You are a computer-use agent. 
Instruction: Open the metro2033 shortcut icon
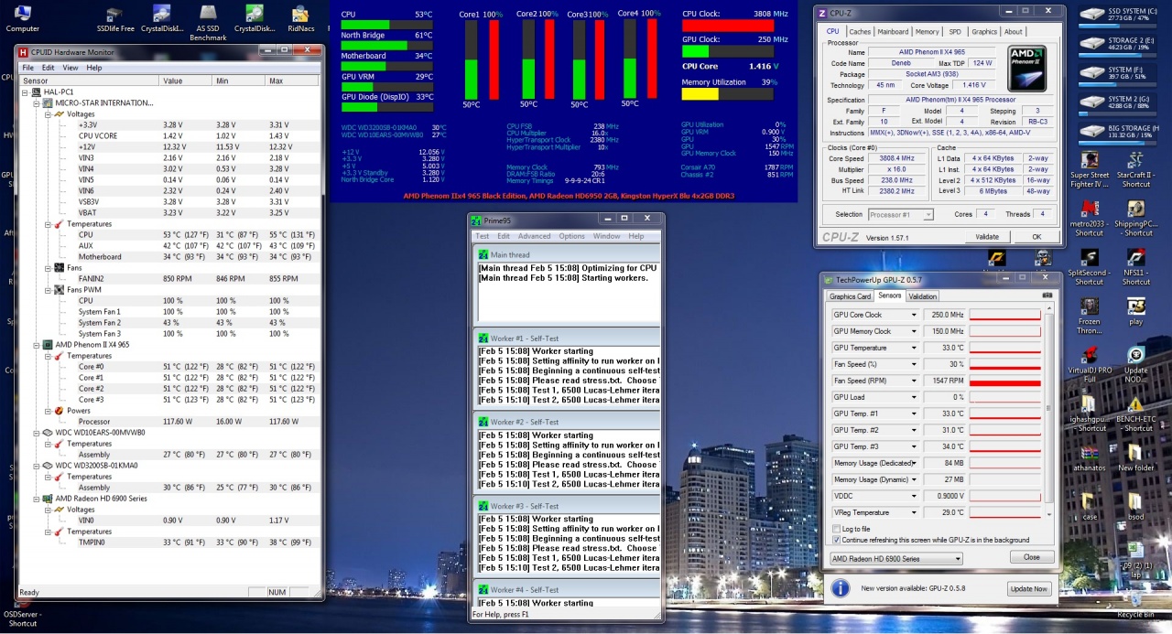[x=1090, y=217]
